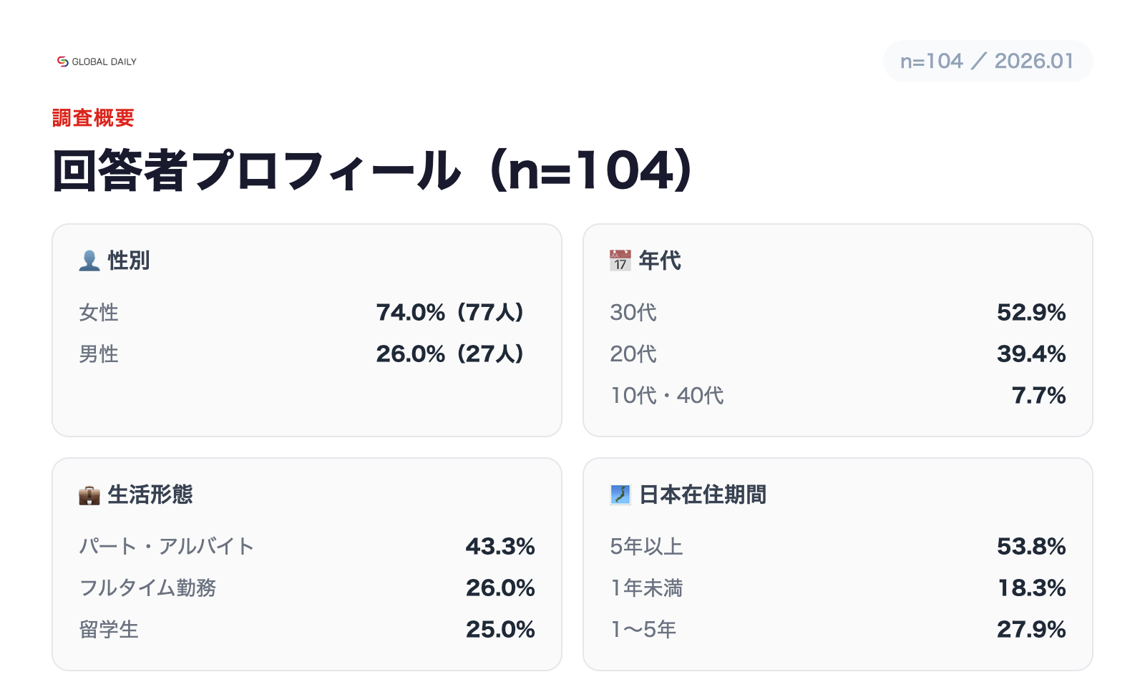
Task: Click the briefcase icon beside 生活形態
Action: [x=89, y=494]
